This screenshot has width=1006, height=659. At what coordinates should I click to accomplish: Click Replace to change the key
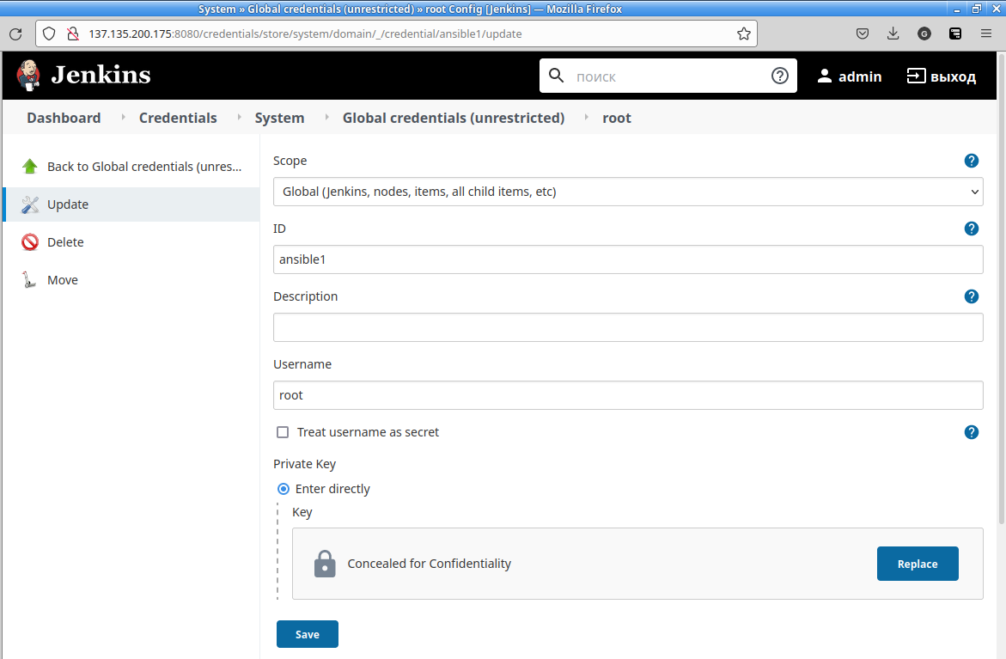click(918, 564)
